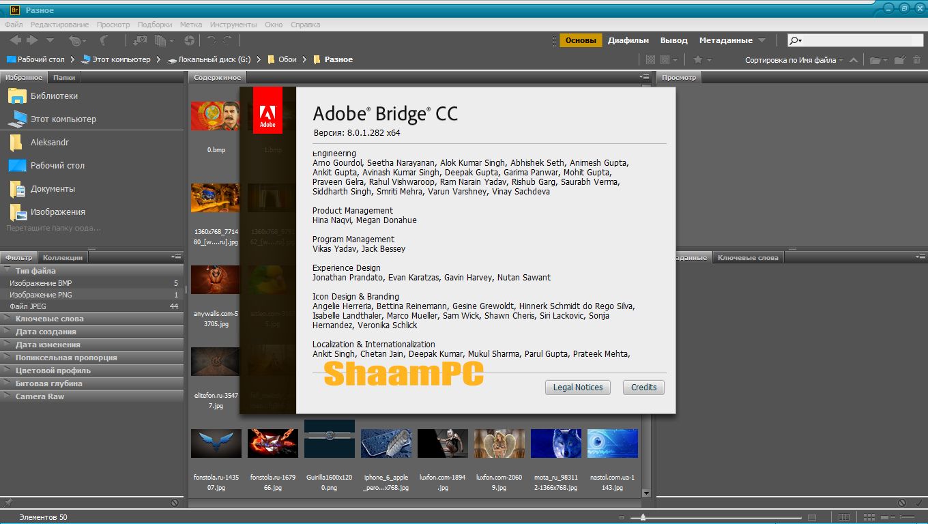Image resolution: width=928 pixels, height=524 pixels.
Task: Rotate 90° counterclockwise icon
Action: coord(212,40)
